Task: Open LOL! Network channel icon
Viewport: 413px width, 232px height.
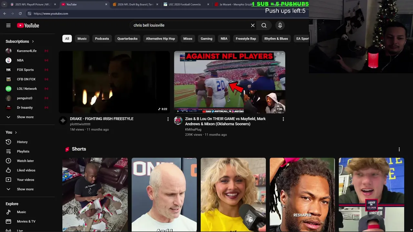Action: click(x=8, y=89)
